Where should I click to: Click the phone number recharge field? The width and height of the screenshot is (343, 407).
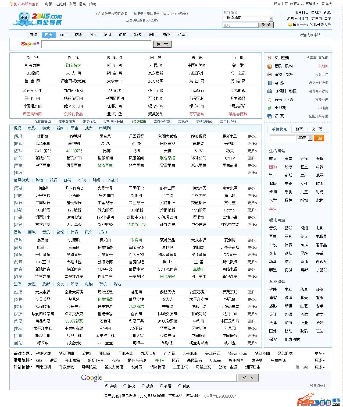(282, 138)
